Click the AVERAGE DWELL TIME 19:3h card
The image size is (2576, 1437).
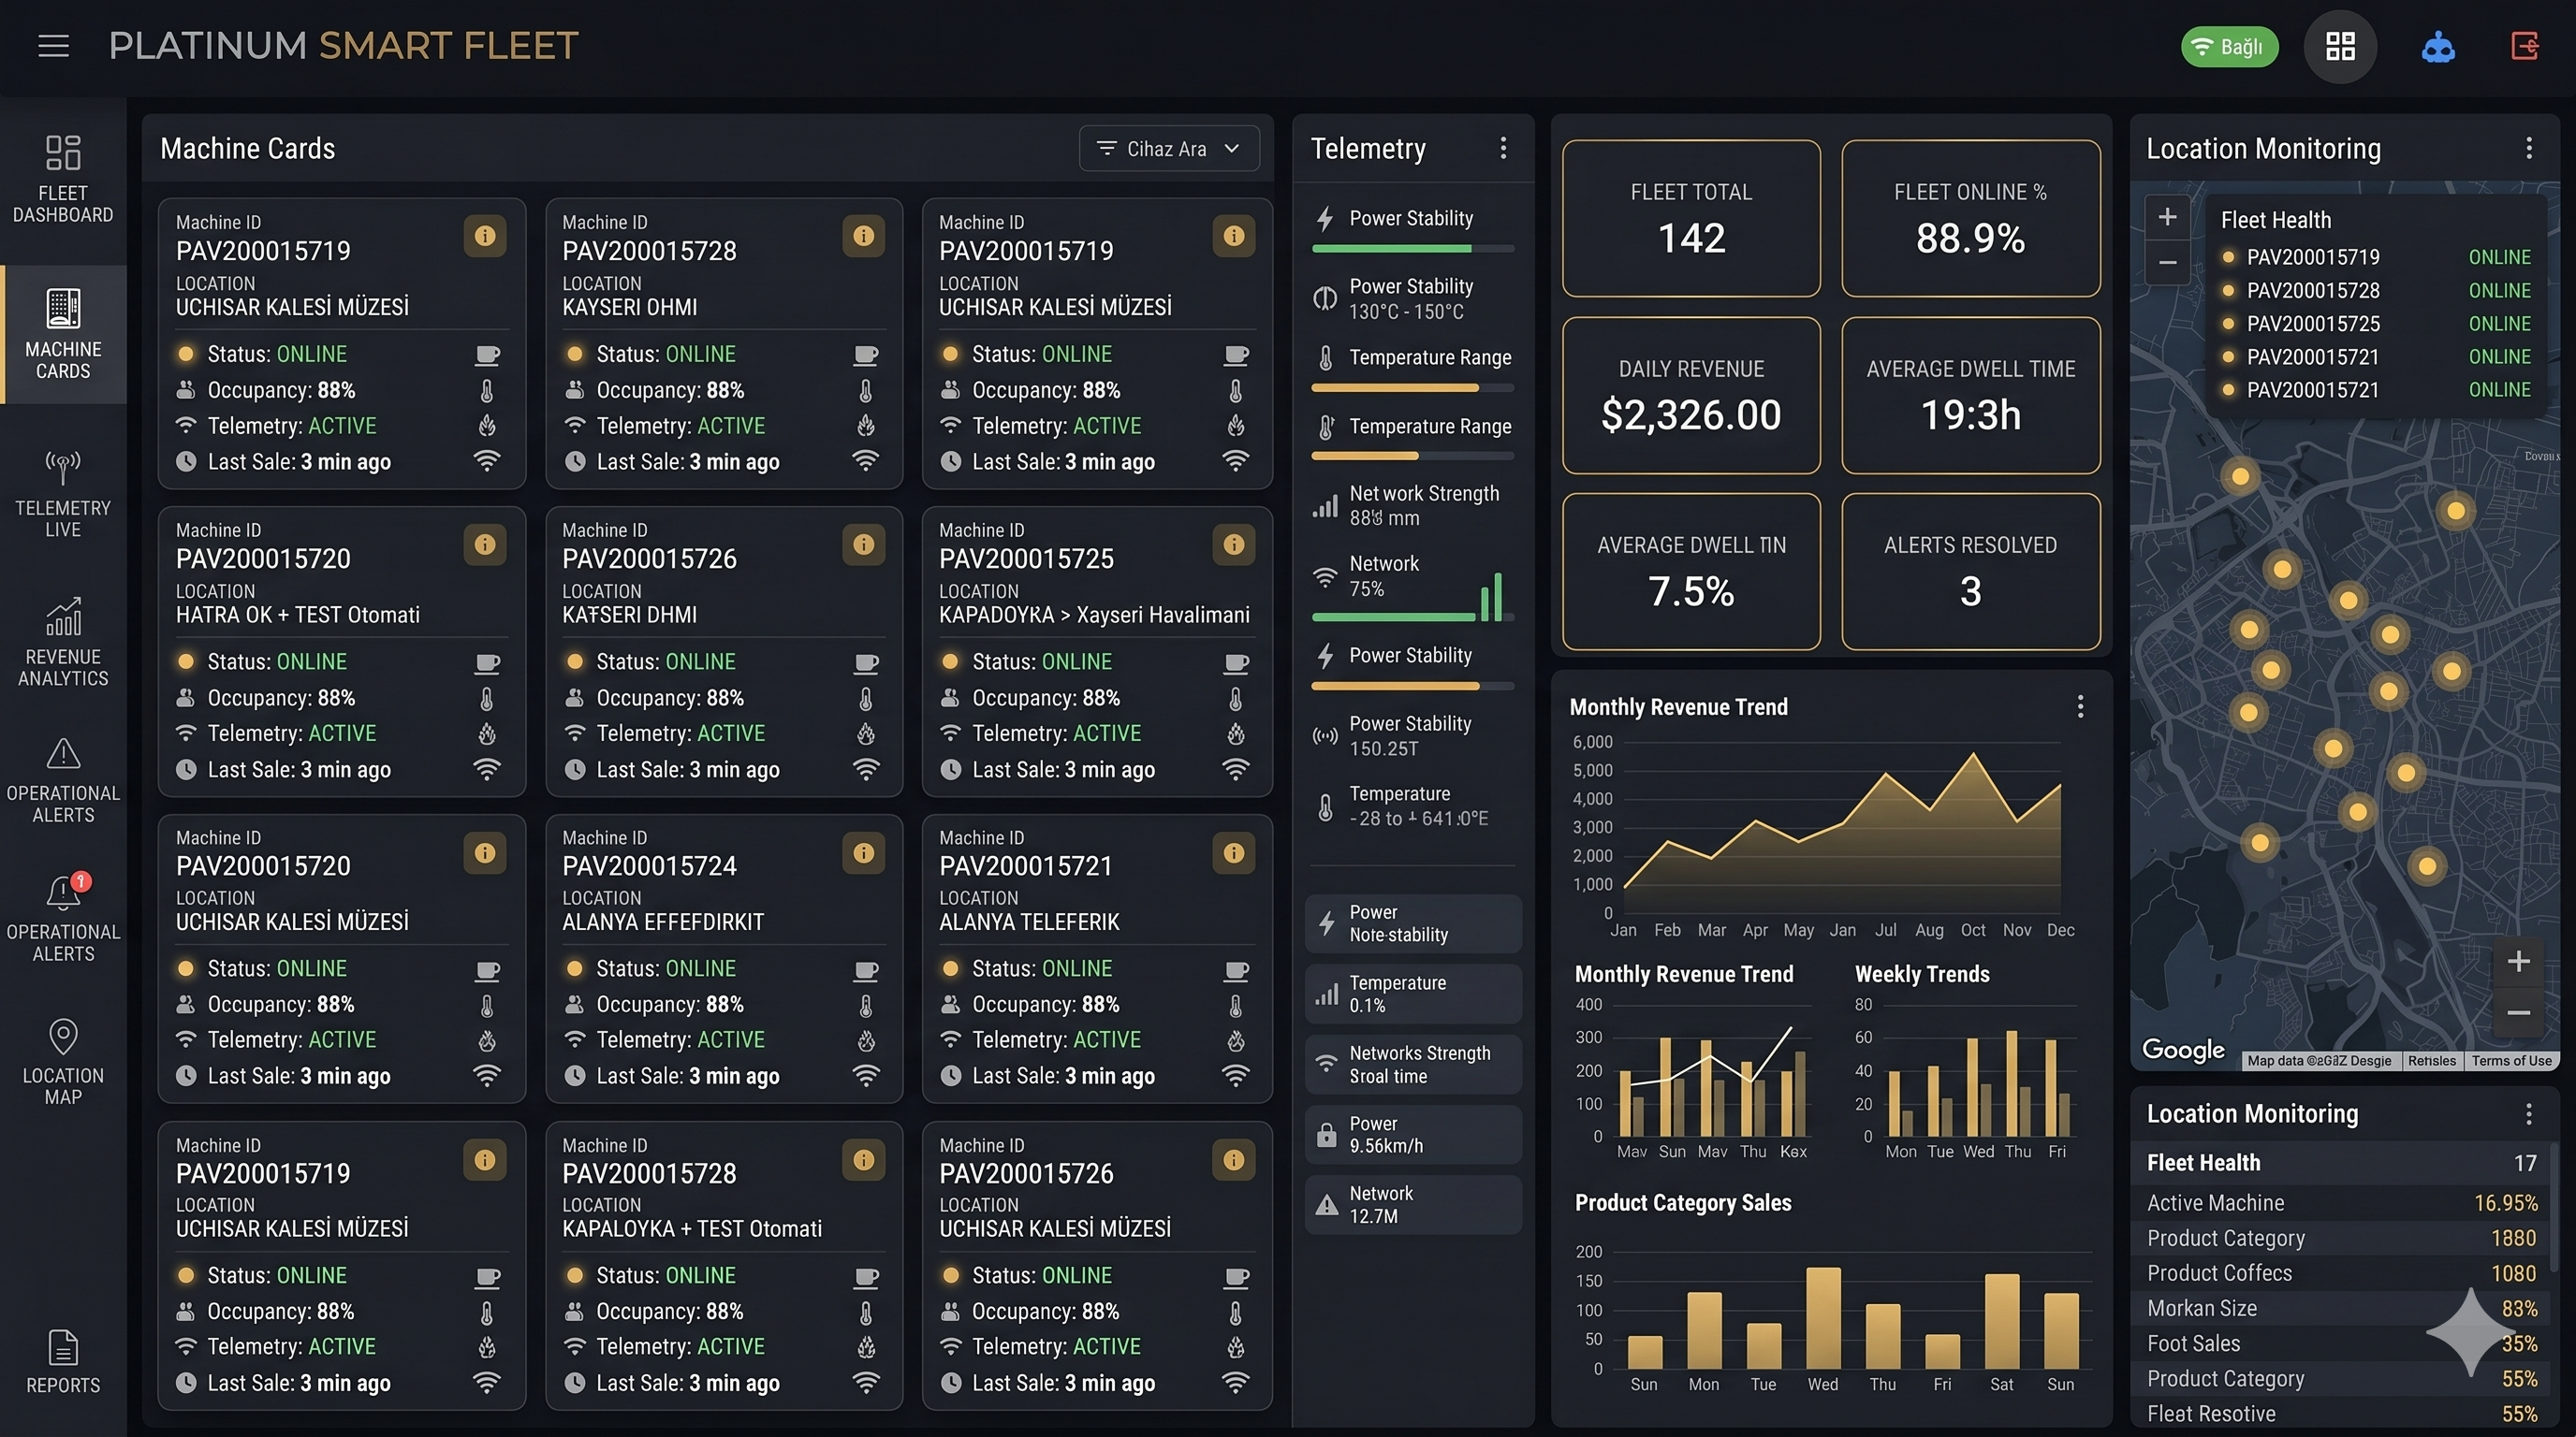pos(1970,395)
